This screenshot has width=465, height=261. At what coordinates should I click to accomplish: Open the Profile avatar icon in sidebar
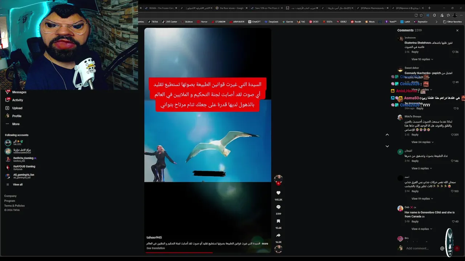click(7, 116)
